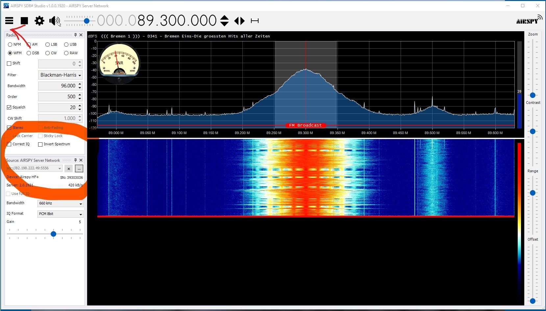Click the Shift value stepper arrows

tap(80, 64)
